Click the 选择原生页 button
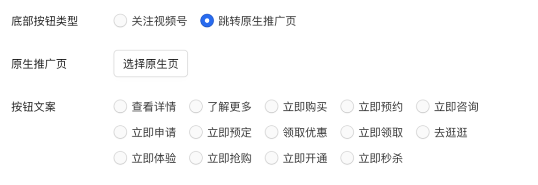538x185 pixels. (x=150, y=64)
